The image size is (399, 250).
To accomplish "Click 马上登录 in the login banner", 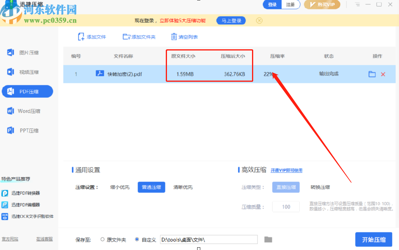I will [x=231, y=20].
